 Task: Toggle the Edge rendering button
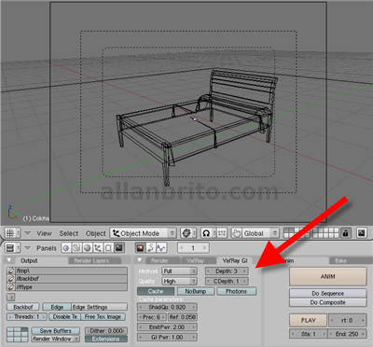coord(57,307)
